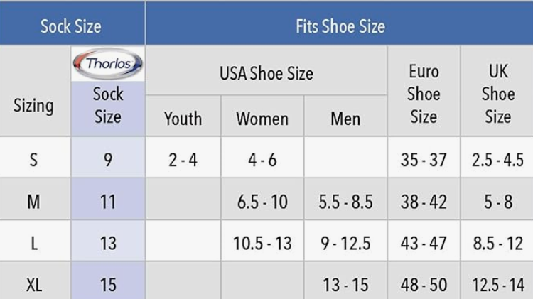Image resolution: width=533 pixels, height=299 pixels.
Task: Click Men's size "5.5 - 8.5" cell
Action: point(345,202)
